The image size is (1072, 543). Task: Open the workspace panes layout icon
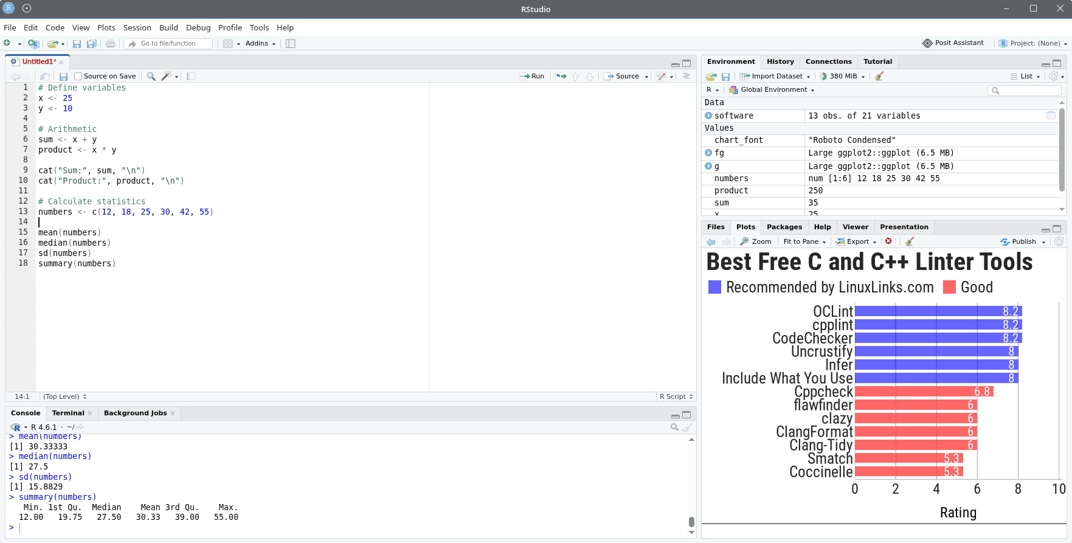(228, 43)
